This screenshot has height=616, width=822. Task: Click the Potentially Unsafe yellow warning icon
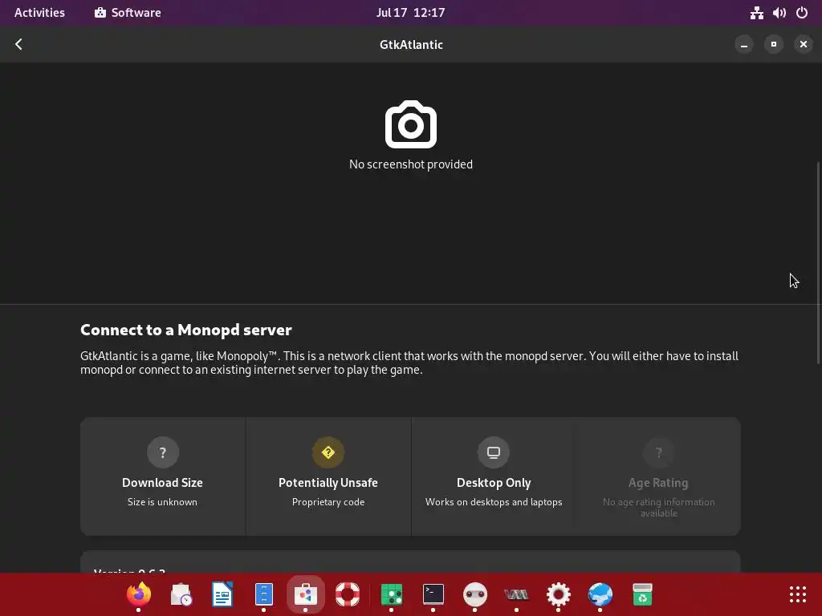(x=328, y=452)
